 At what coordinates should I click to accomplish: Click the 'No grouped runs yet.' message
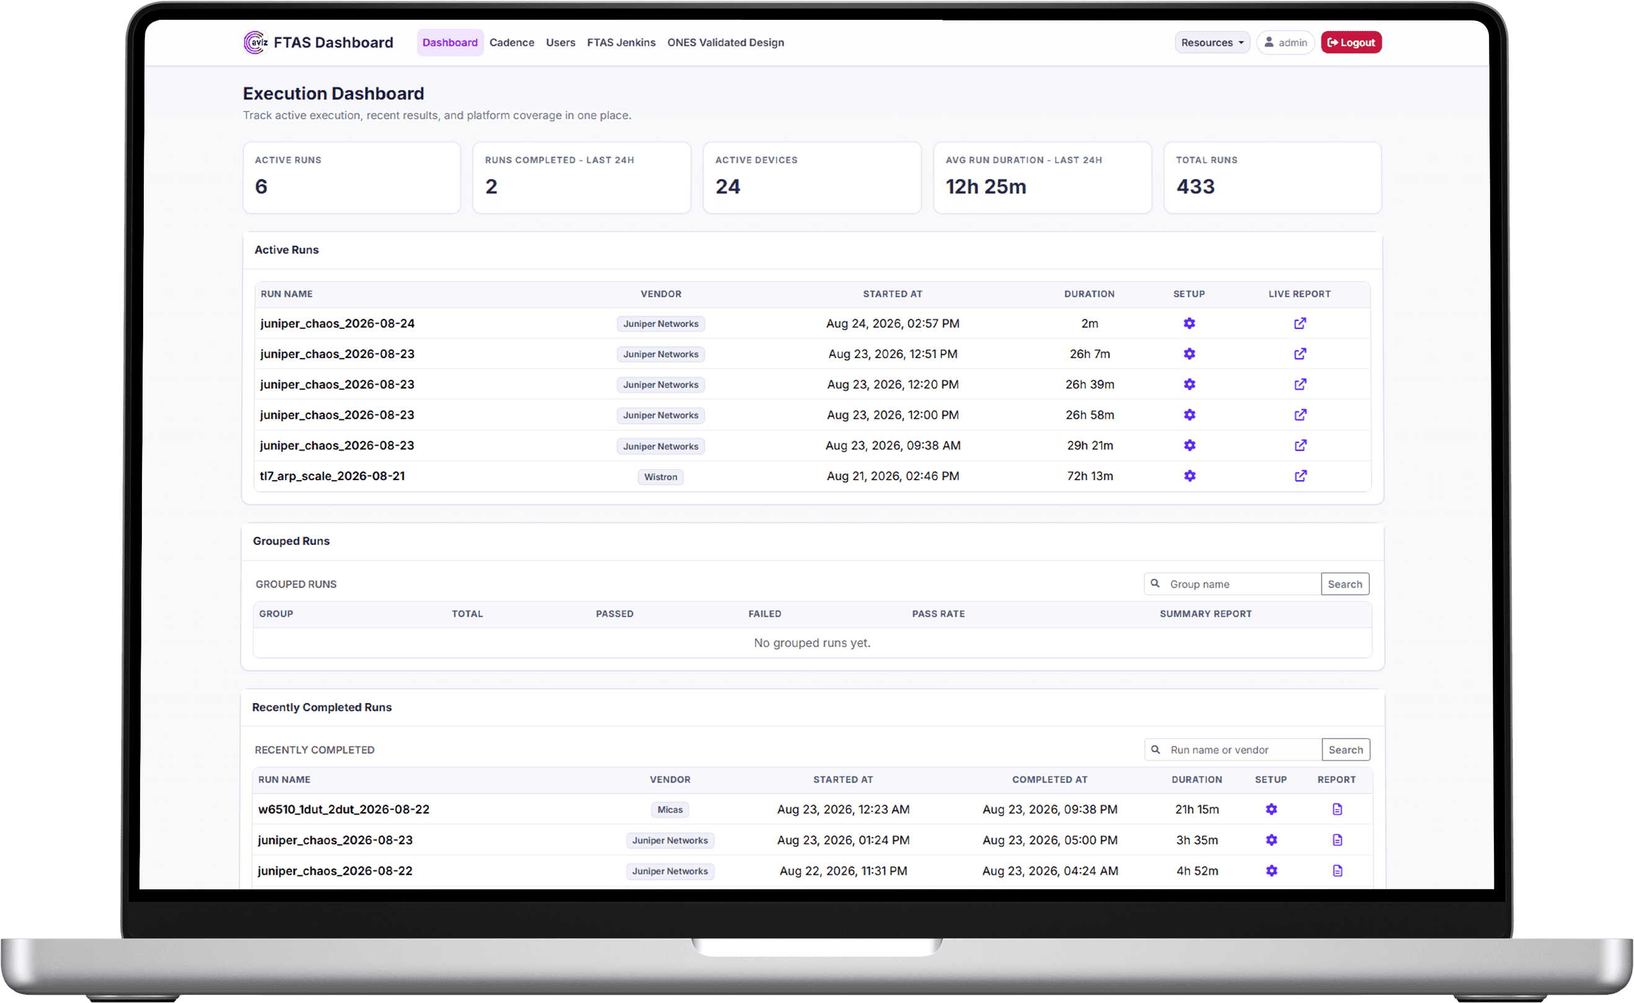811,642
